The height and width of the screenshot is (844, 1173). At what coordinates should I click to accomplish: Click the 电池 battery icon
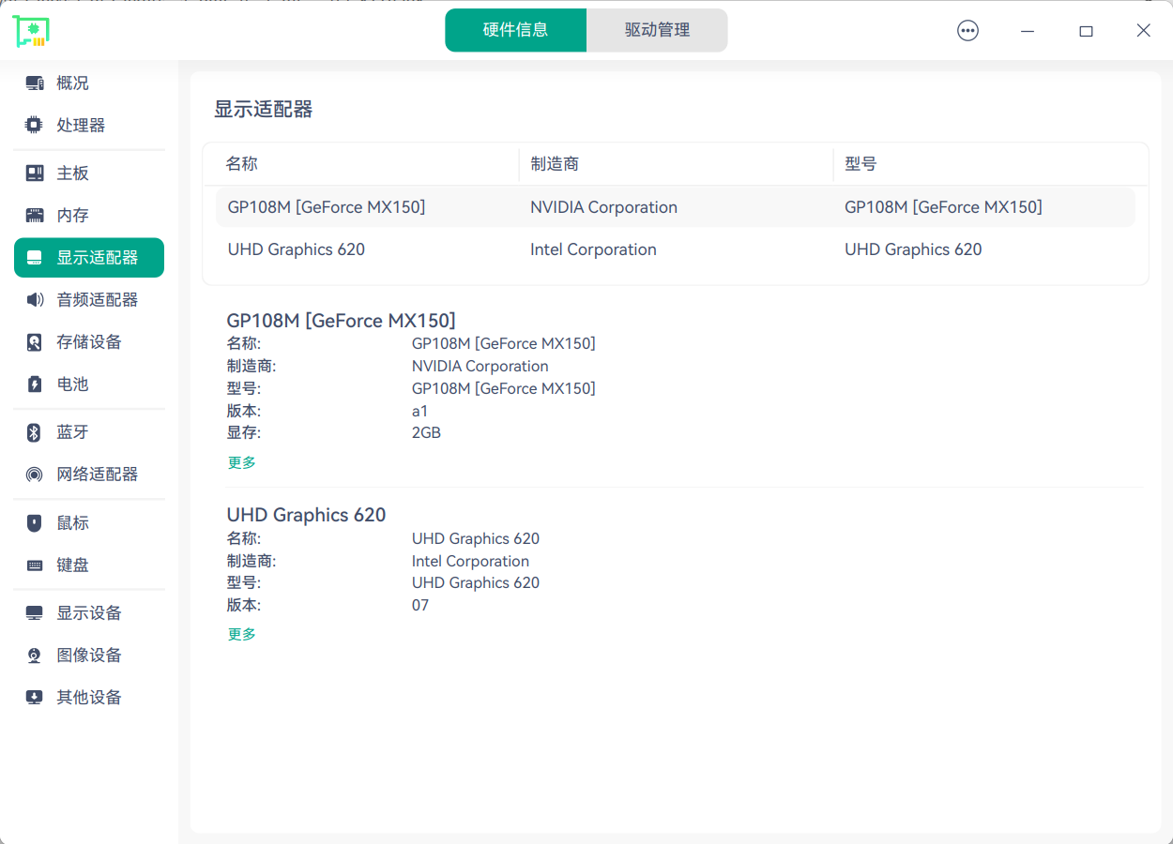[35, 384]
